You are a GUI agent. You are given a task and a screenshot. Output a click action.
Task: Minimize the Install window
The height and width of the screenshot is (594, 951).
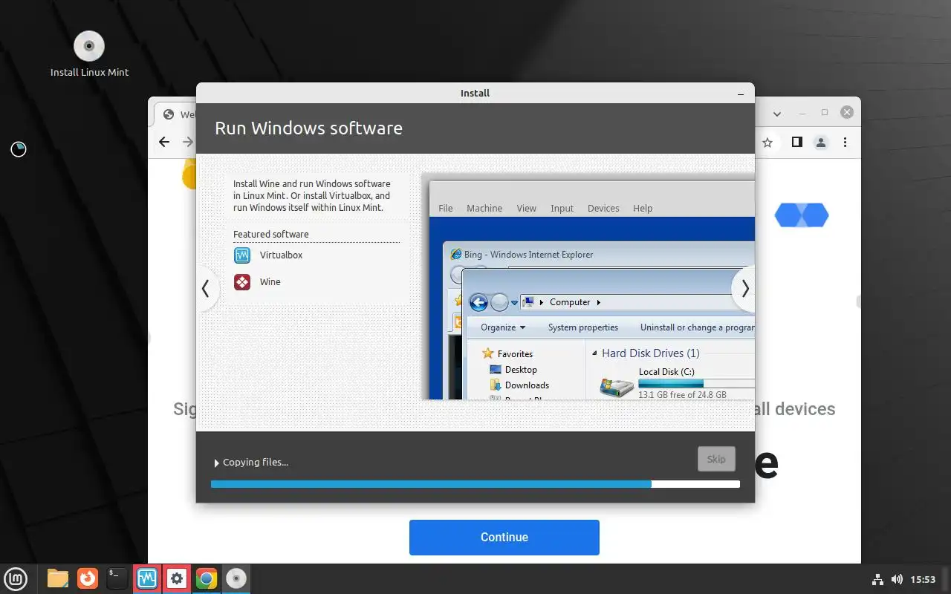pyautogui.click(x=741, y=94)
